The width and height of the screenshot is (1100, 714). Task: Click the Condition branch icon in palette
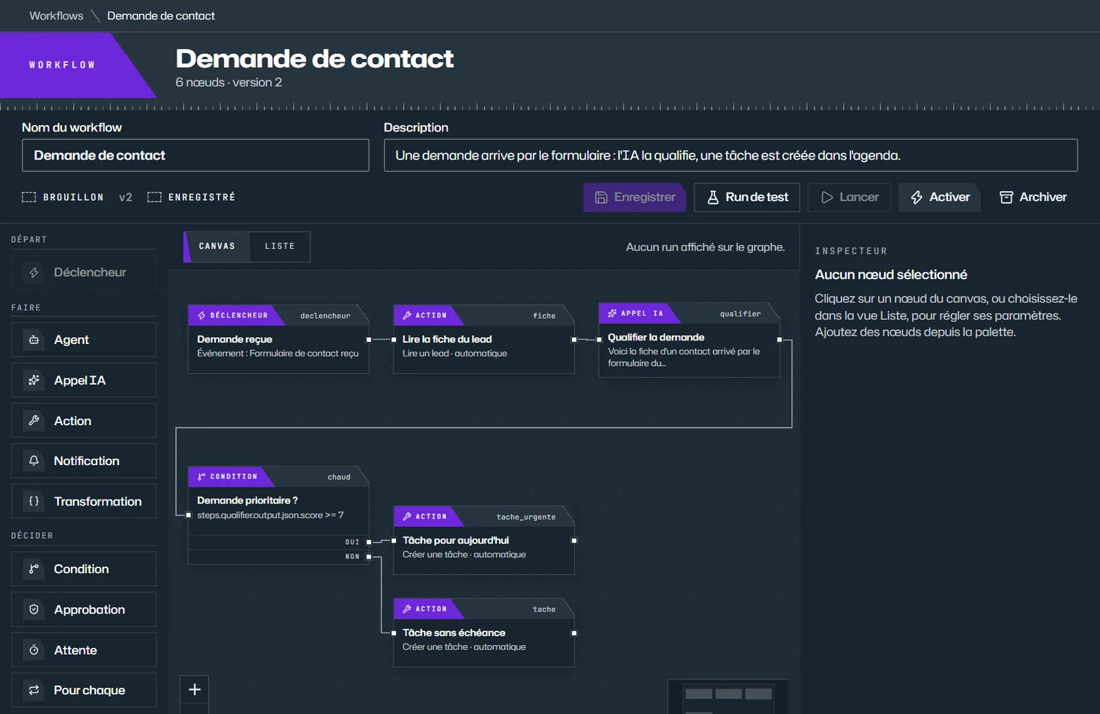(x=34, y=569)
